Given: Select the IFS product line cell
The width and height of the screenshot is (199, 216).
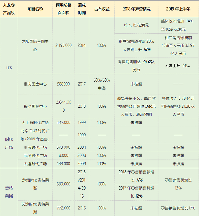Looking at the screenshot, I should click(9, 68).
